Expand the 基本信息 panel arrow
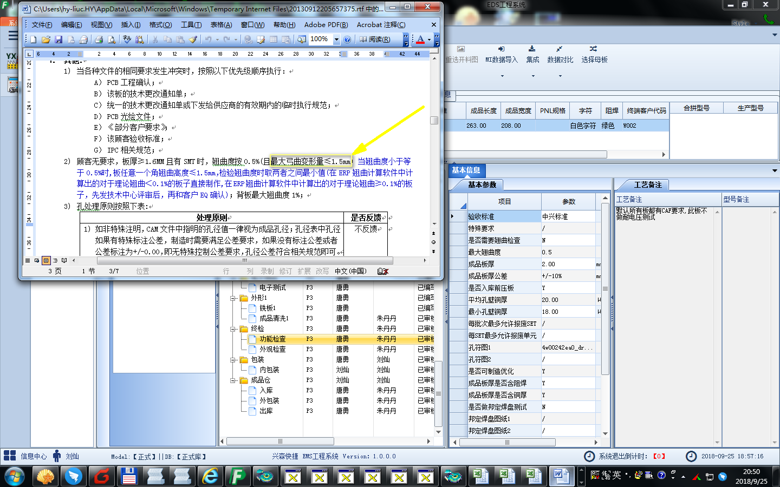The width and height of the screenshot is (780, 487). click(775, 170)
